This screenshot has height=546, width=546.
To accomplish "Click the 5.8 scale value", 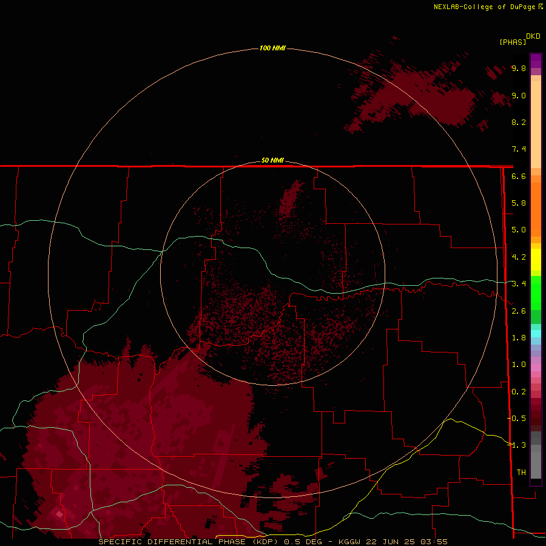I will click(519, 203).
